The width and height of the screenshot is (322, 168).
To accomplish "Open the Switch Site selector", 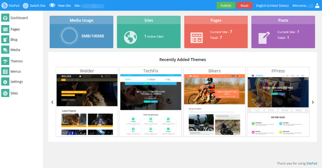I will click(x=34, y=5).
